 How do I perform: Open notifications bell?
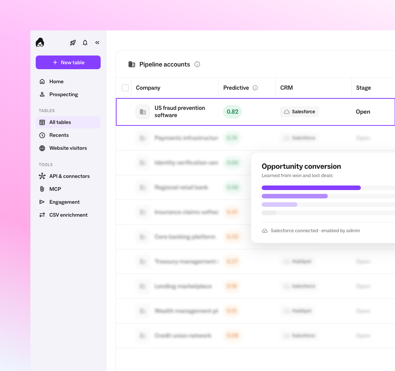85,43
